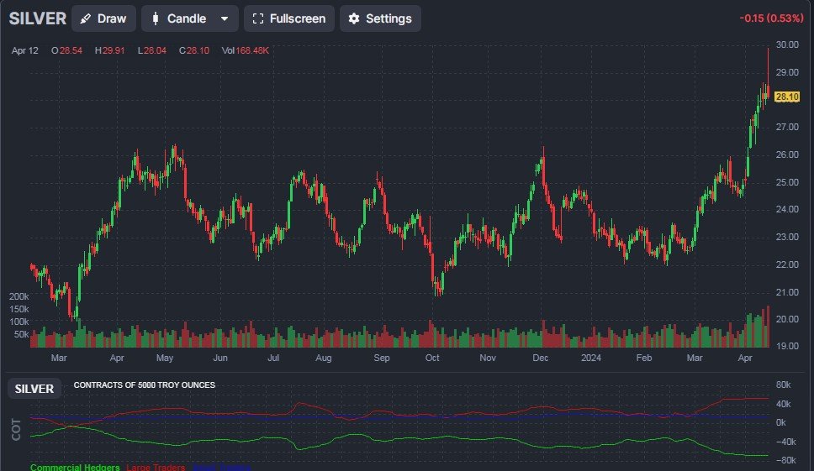Toggle Commercial Hedgers legend series
This screenshot has height=471, width=814.
point(75,467)
